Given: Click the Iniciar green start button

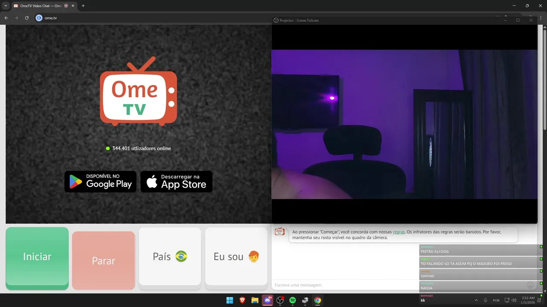Looking at the screenshot, I should (37, 258).
